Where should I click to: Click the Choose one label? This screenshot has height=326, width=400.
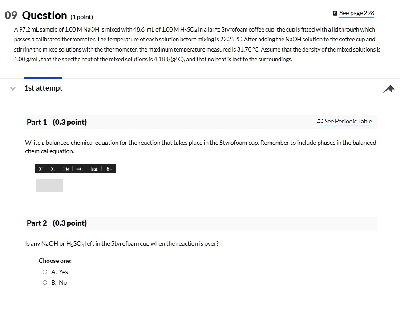[55, 261]
